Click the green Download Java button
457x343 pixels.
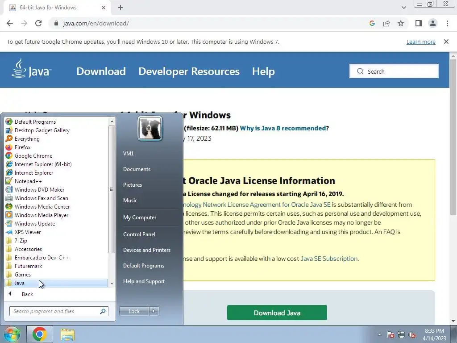pos(277,313)
